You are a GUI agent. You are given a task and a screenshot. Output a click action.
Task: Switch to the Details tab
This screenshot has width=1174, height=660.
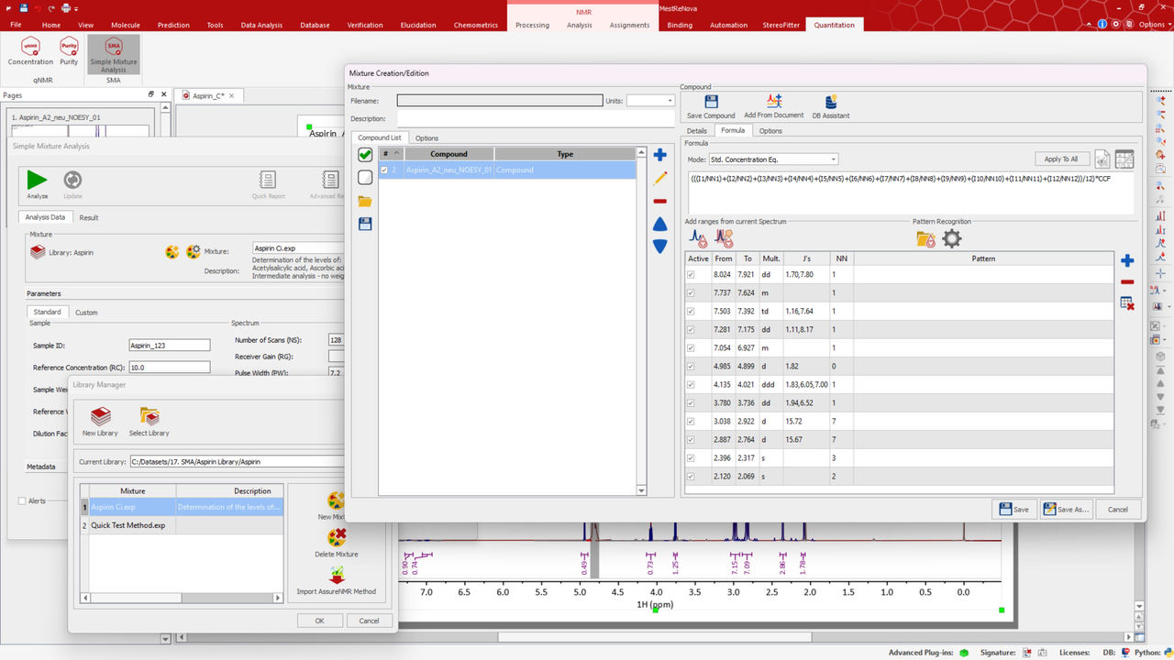[x=697, y=131]
